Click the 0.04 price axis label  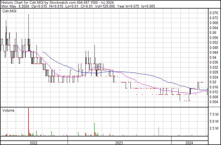pos(213,57)
